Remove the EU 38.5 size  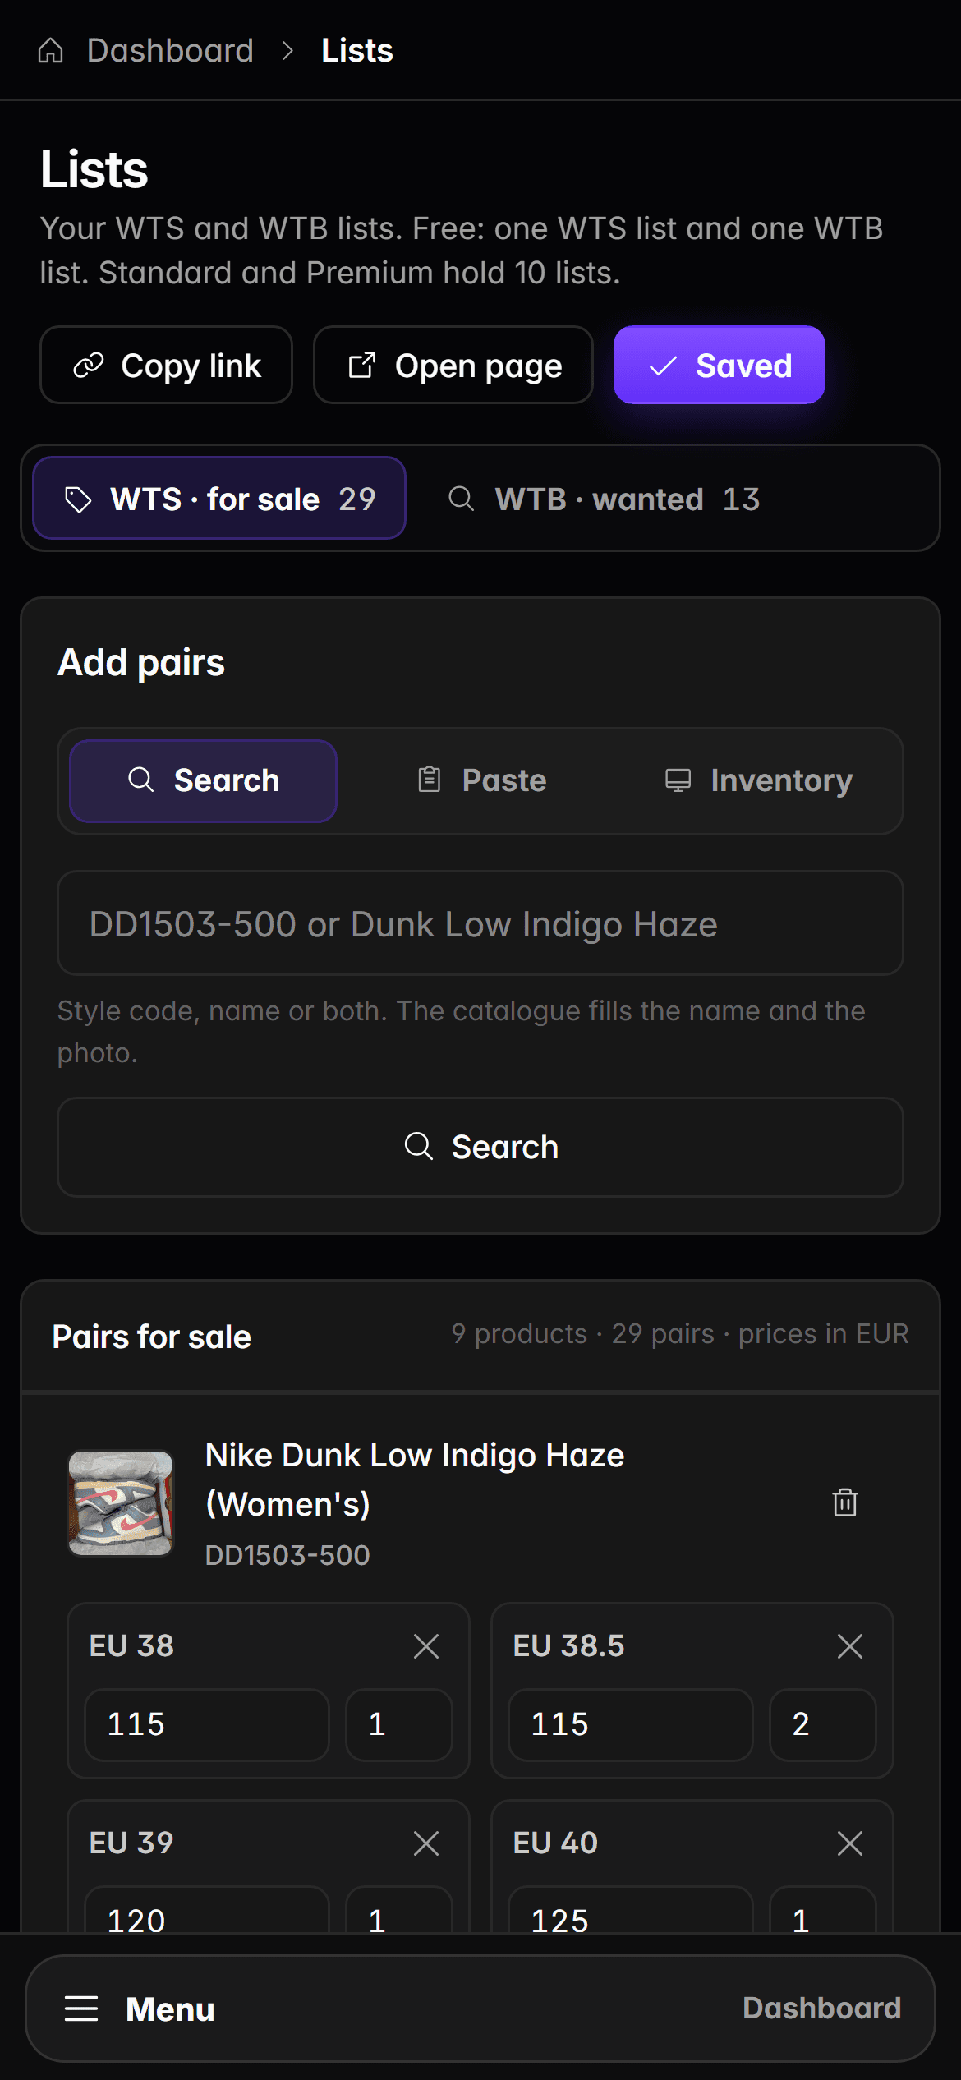coord(850,1646)
